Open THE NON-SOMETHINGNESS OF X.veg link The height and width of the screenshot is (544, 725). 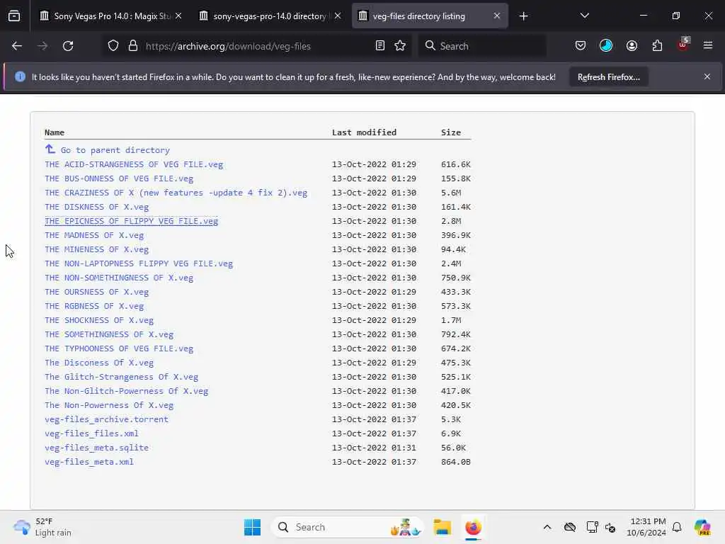tap(119, 278)
